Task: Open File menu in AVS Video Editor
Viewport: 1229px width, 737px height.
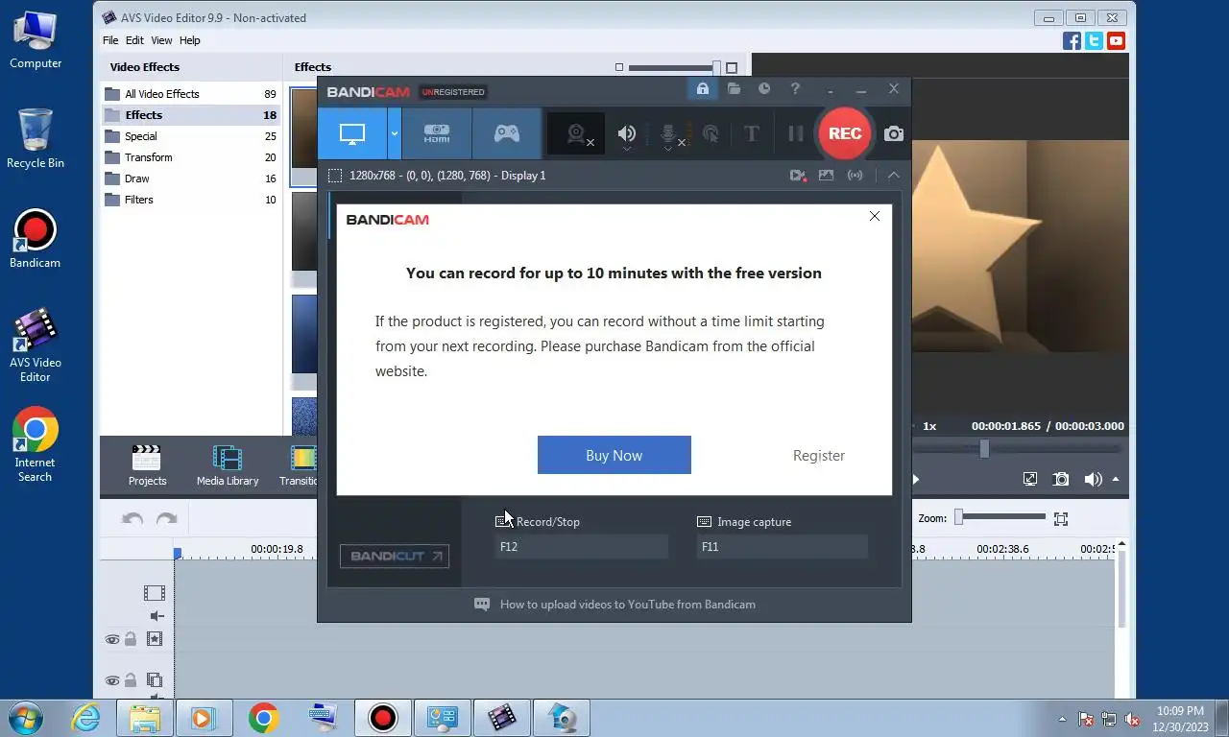Action: click(x=110, y=40)
